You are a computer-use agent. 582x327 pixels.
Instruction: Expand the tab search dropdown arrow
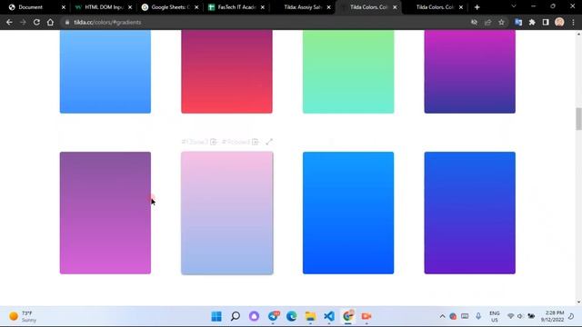click(x=514, y=6)
